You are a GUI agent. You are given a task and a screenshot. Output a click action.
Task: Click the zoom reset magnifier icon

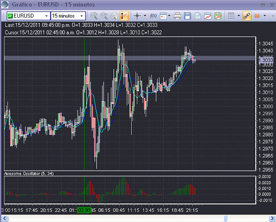tap(114, 16)
